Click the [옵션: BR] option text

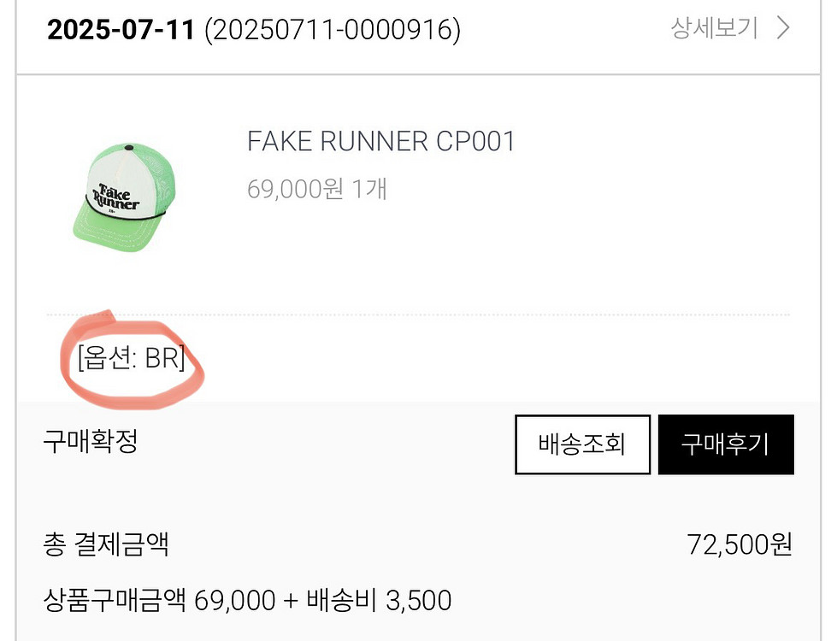click(131, 358)
